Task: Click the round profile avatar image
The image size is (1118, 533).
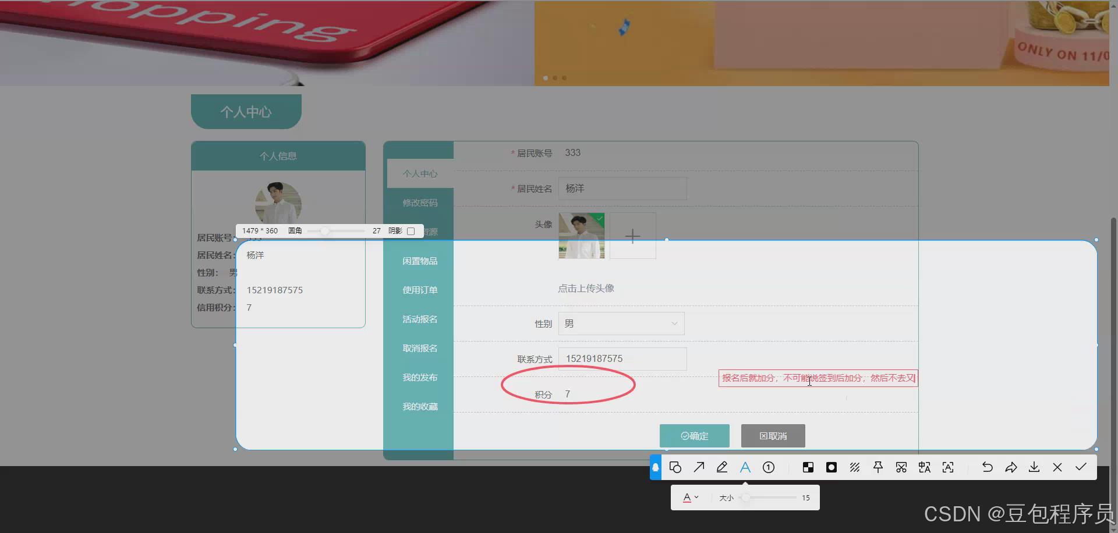Action: [x=278, y=204]
